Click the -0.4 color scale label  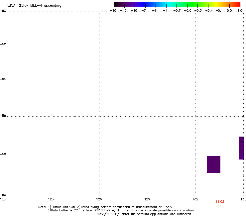[209, 11]
